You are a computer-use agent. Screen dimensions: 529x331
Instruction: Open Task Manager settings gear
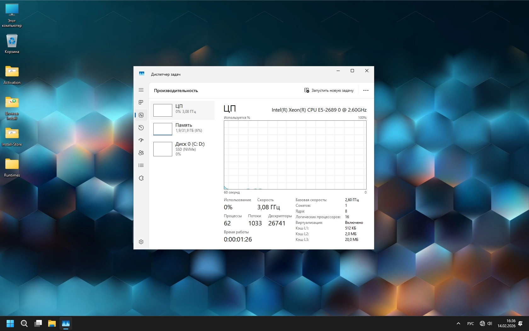pos(141,242)
